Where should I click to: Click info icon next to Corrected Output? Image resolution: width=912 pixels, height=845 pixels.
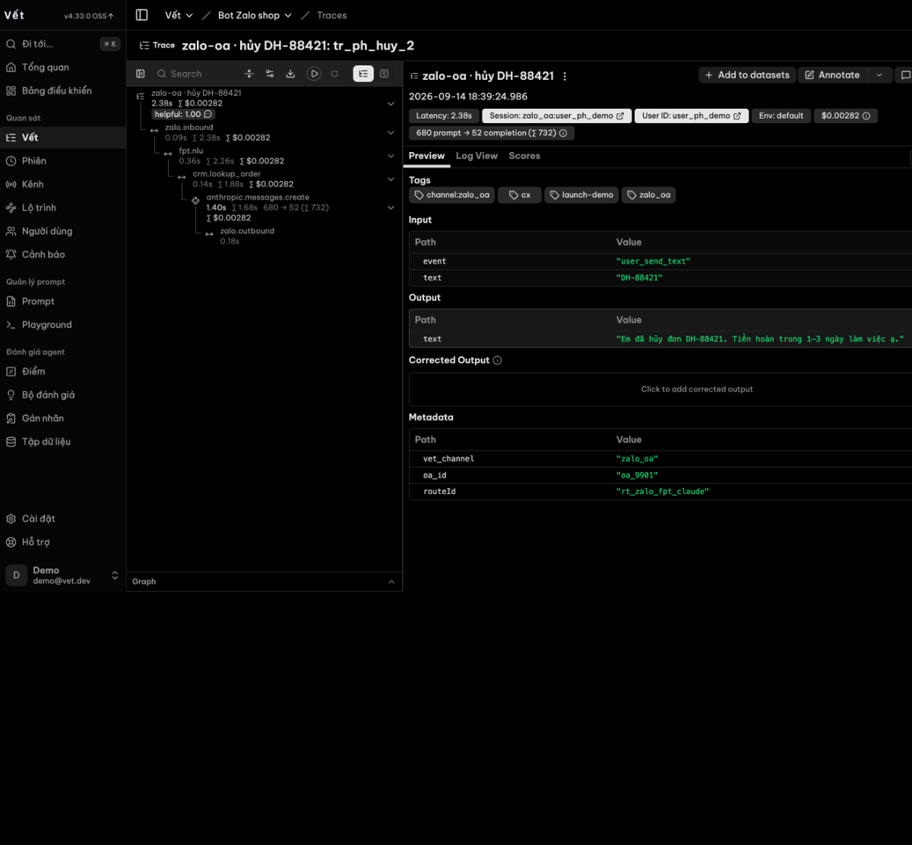click(x=497, y=360)
